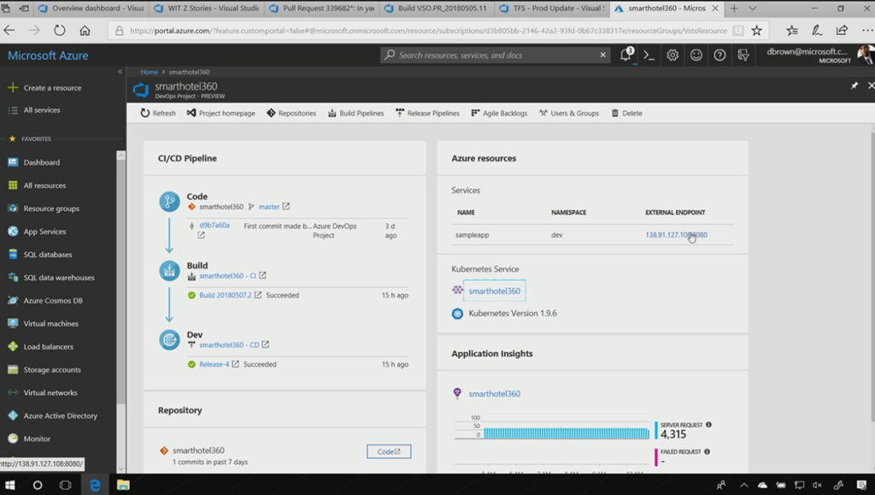Select Virtual machines in favorites sidebar

click(x=50, y=324)
